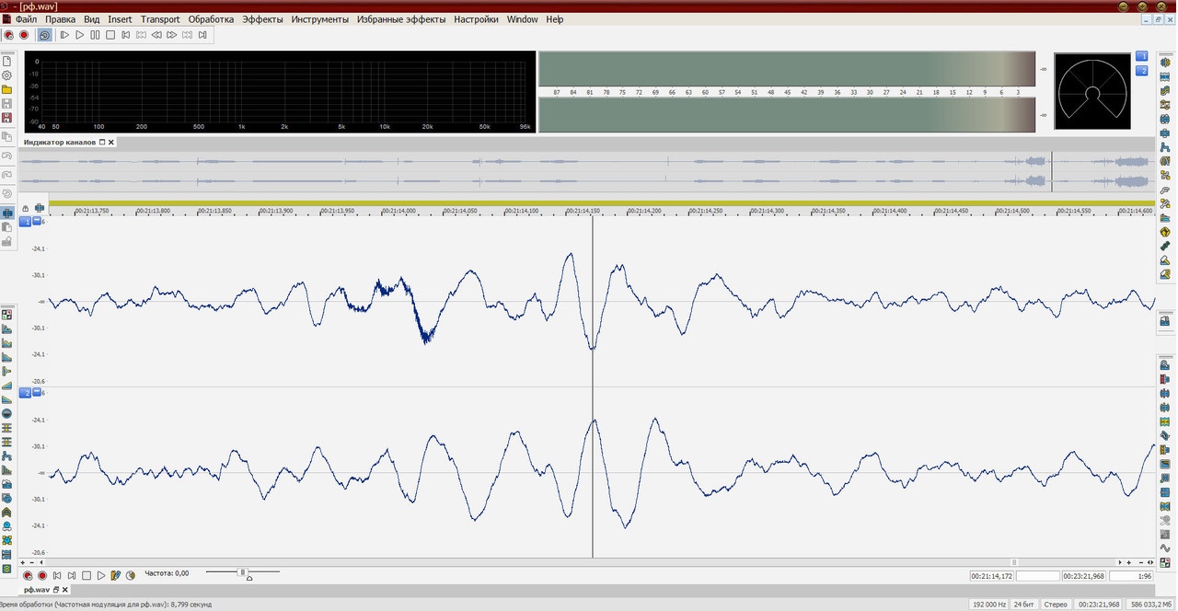This screenshot has width=1178, height=611.
Task: Click the key-shaped icon in right toolbar
Action: tap(1165, 189)
